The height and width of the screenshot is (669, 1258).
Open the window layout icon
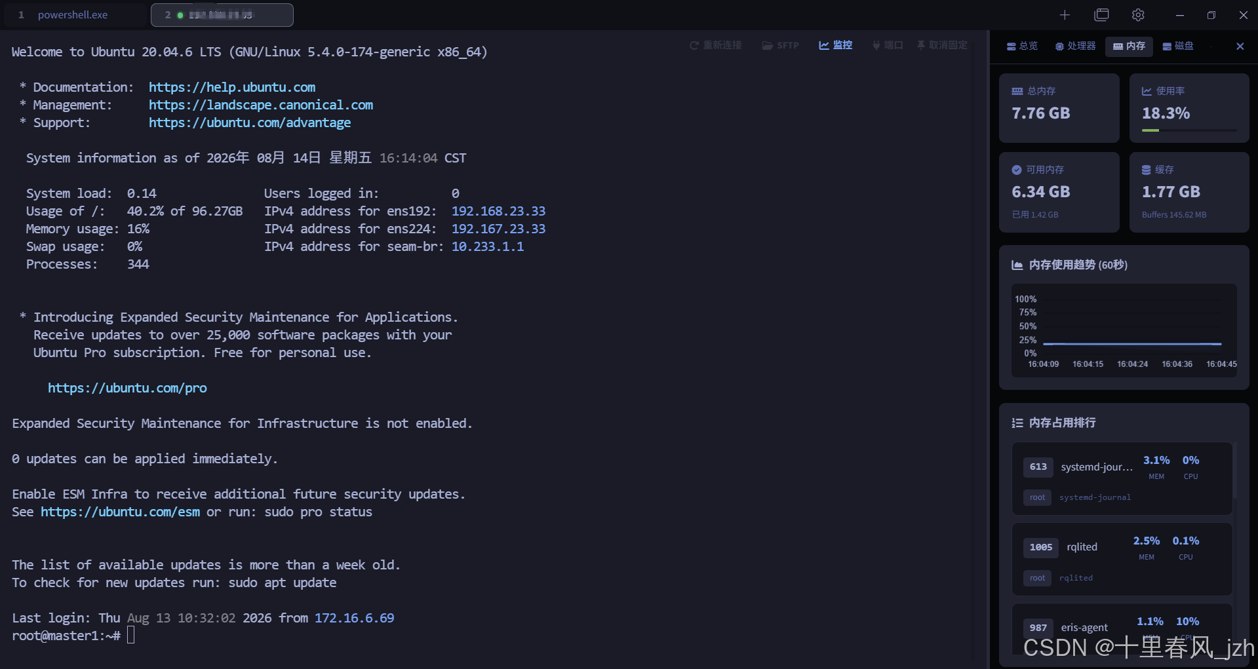pyautogui.click(x=1102, y=15)
